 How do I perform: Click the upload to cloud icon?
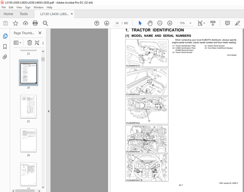(x=25, y=23)
